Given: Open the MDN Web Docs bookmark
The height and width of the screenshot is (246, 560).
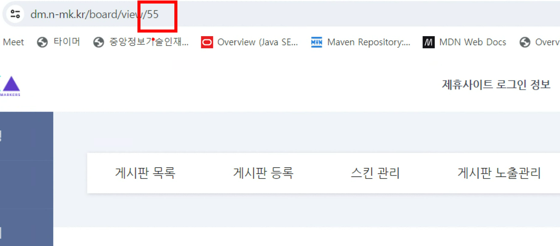Looking at the screenshot, I should click(x=473, y=42).
